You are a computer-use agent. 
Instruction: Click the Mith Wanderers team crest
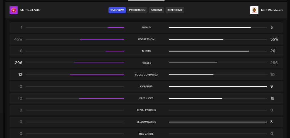254,10
